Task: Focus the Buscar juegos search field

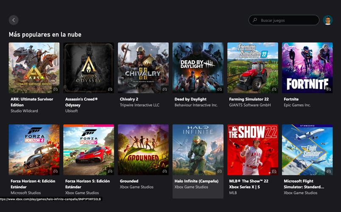Action: tap(284, 20)
